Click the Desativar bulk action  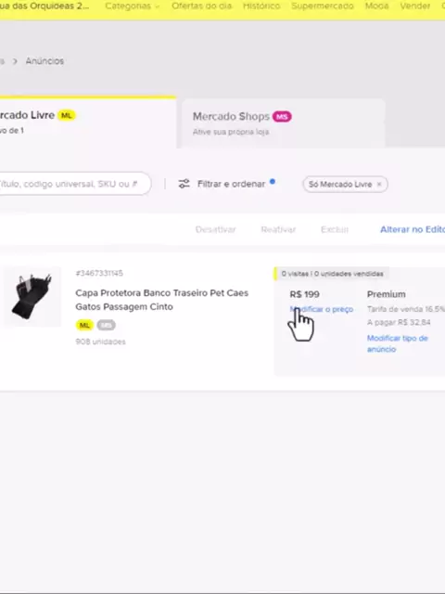coord(216,229)
